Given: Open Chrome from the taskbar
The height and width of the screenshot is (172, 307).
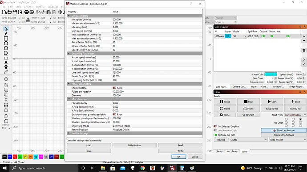Looking at the screenshot, I should point(142,168).
